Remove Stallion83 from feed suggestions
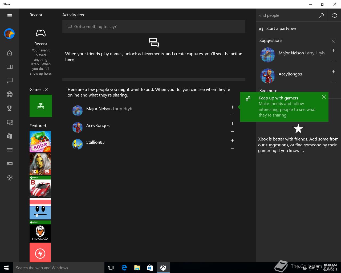Image resolution: width=341 pixels, height=273 pixels. click(232, 148)
